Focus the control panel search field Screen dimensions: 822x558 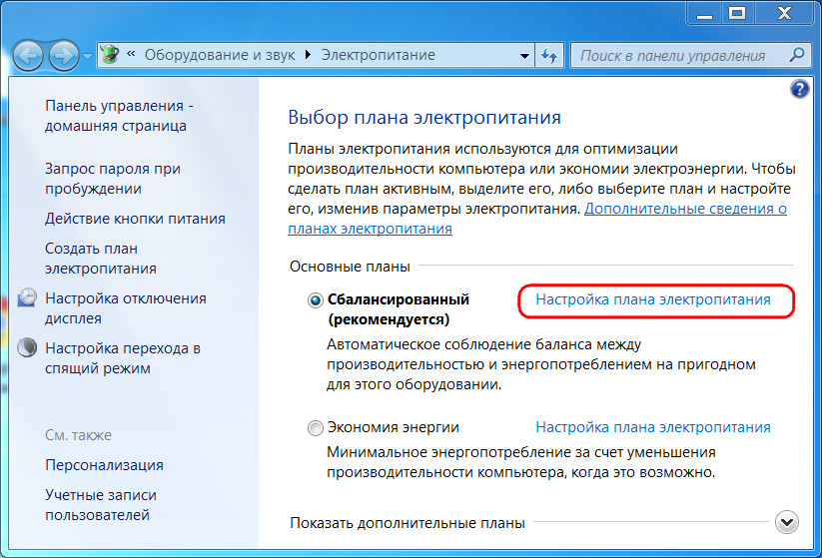click(x=689, y=55)
